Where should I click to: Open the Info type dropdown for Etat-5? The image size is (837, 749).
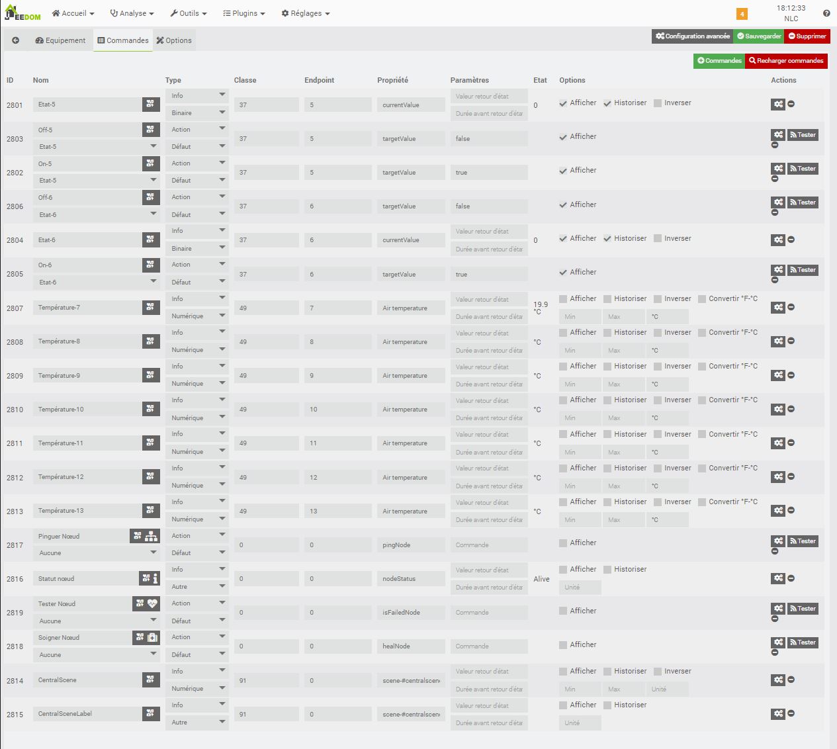point(197,96)
